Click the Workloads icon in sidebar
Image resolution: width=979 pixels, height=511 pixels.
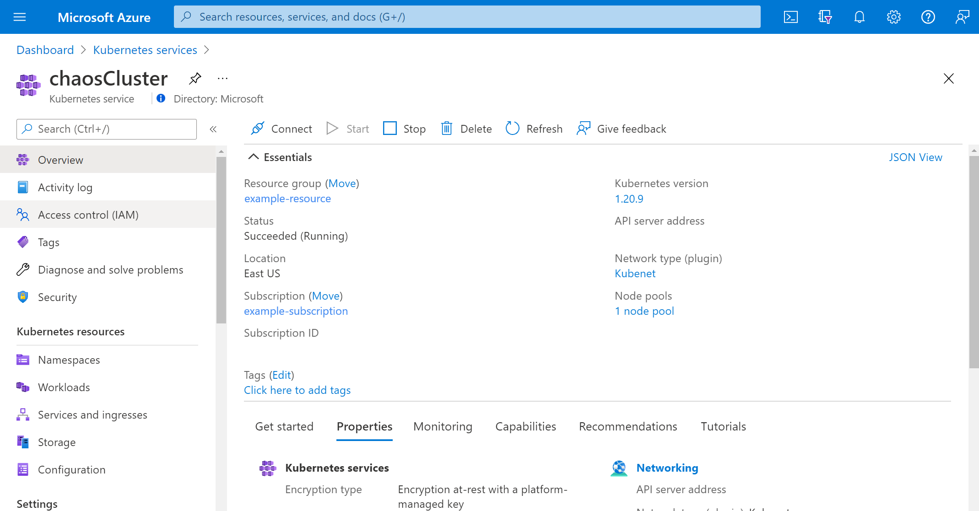(22, 387)
